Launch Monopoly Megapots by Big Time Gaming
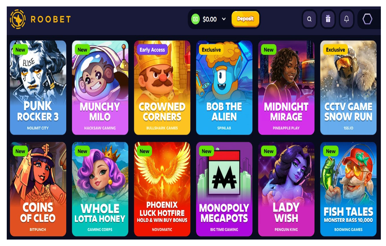386x246 pixels. 224,189
